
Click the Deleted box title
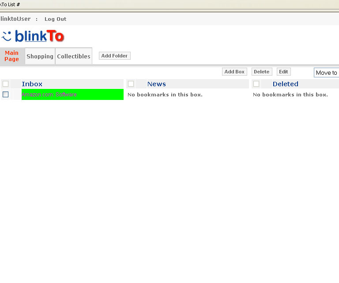pyautogui.click(x=285, y=84)
